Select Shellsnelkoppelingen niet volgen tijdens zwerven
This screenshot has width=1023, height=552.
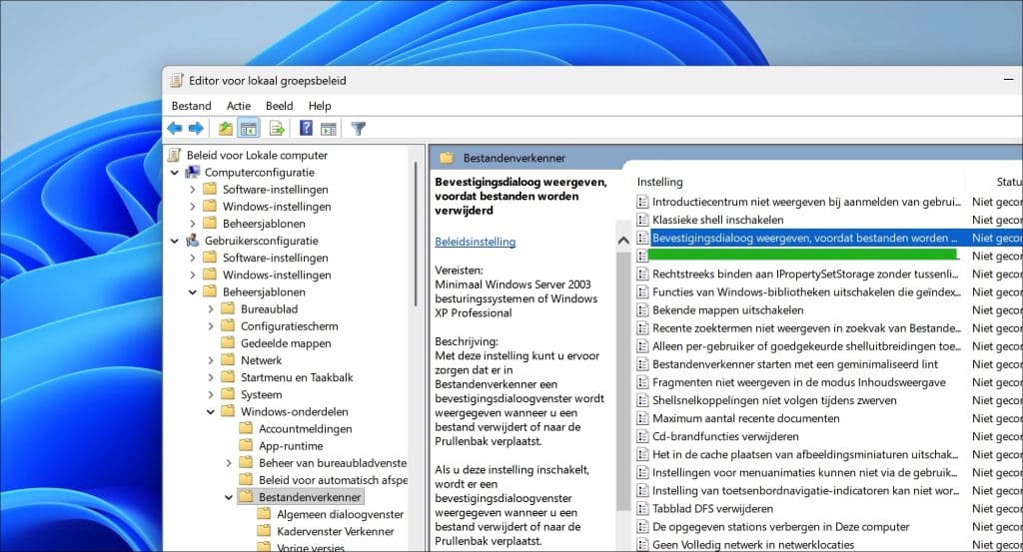tap(774, 400)
